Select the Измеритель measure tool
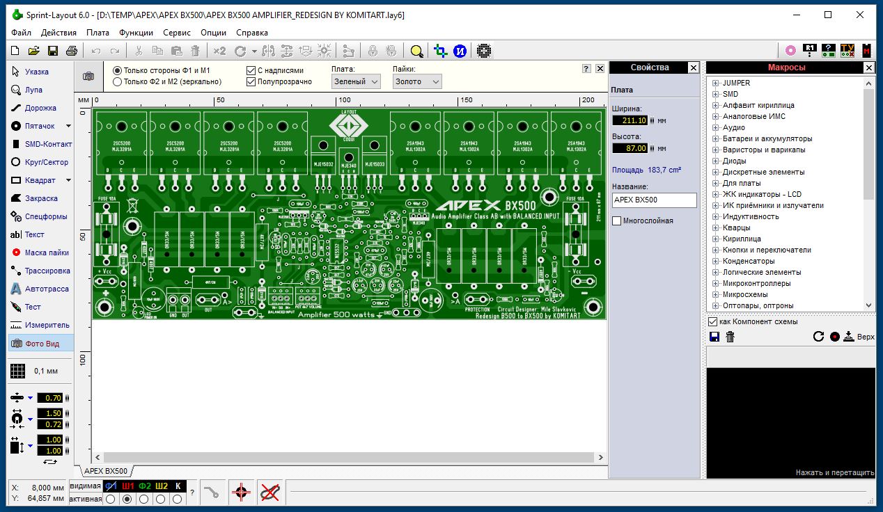883x512 pixels. 41,325
